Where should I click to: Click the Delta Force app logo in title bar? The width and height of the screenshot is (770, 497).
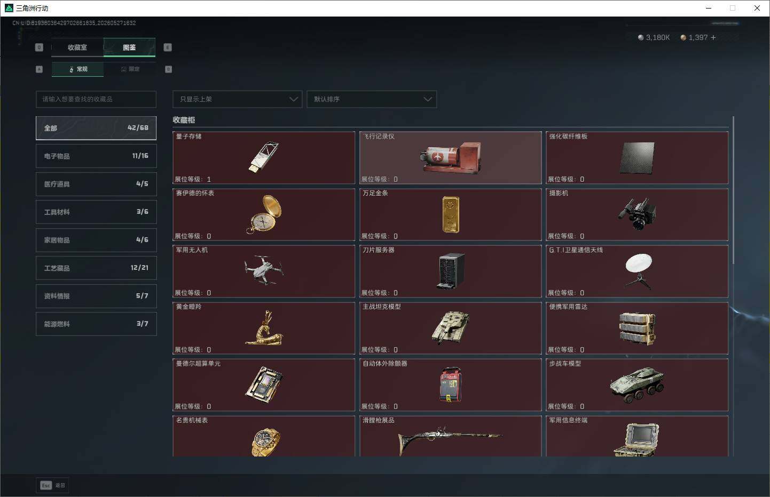pos(9,8)
